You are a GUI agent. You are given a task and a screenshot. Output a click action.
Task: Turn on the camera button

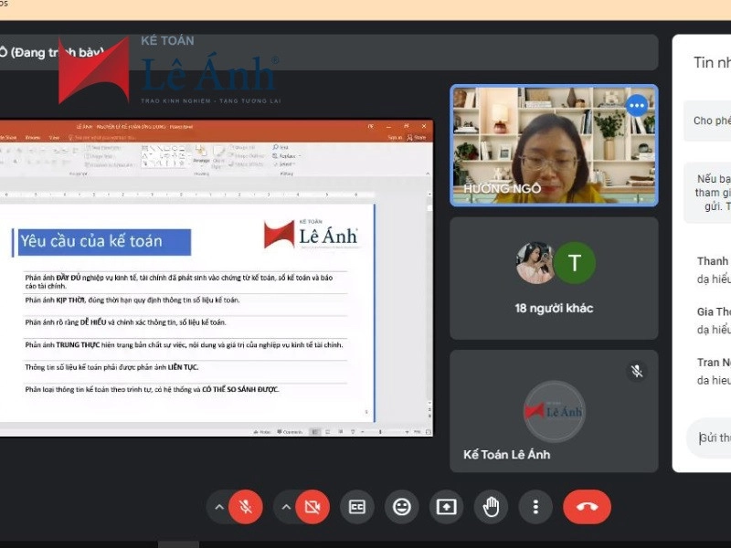pyautogui.click(x=313, y=507)
